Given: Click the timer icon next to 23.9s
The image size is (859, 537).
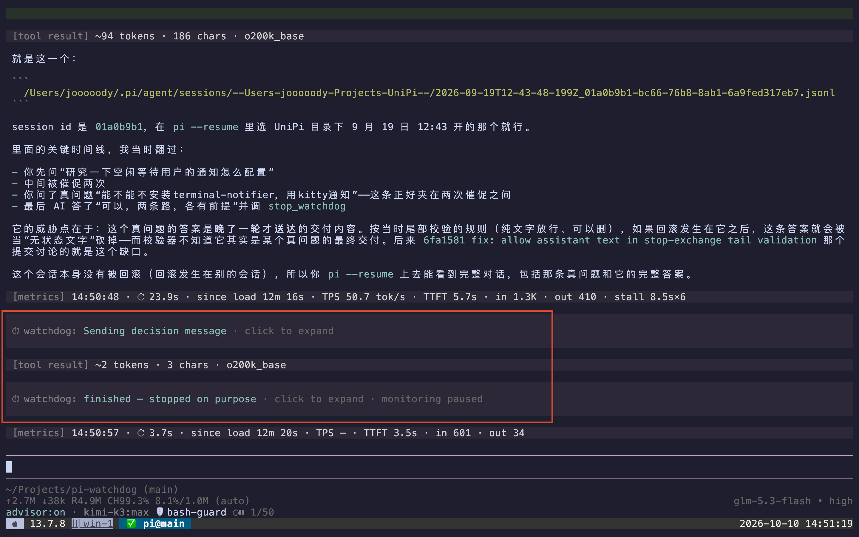Looking at the screenshot, I should 141,297.
